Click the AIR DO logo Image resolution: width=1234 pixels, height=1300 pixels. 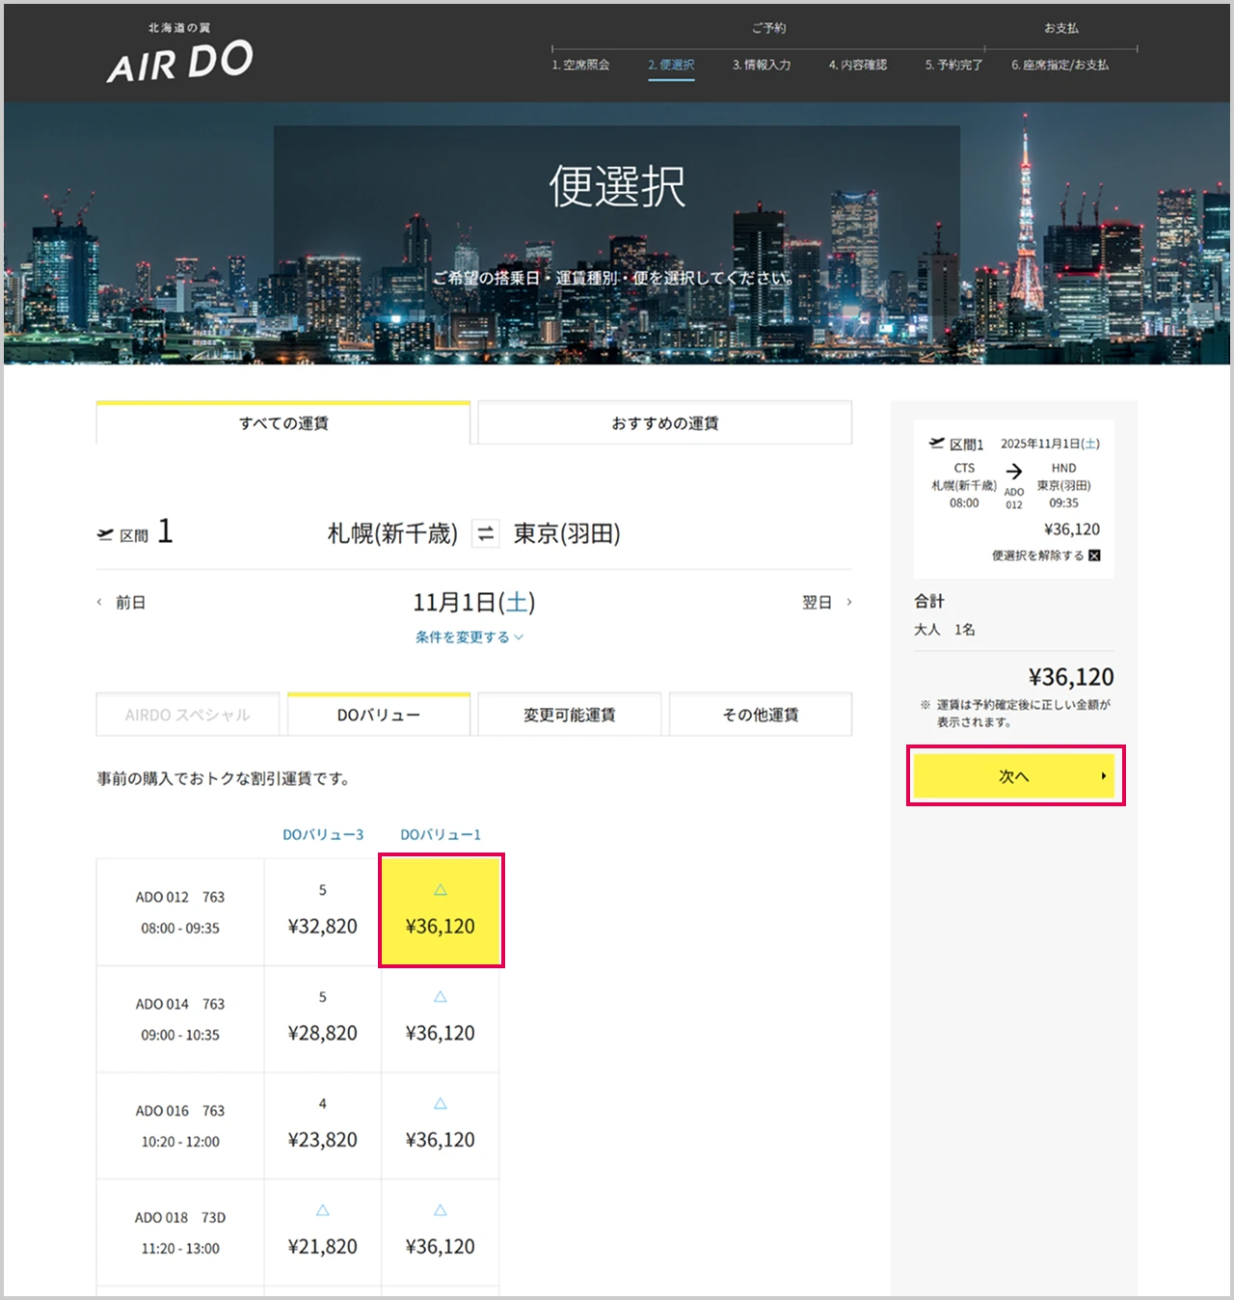pyautogui.click(x=180, y=55)
